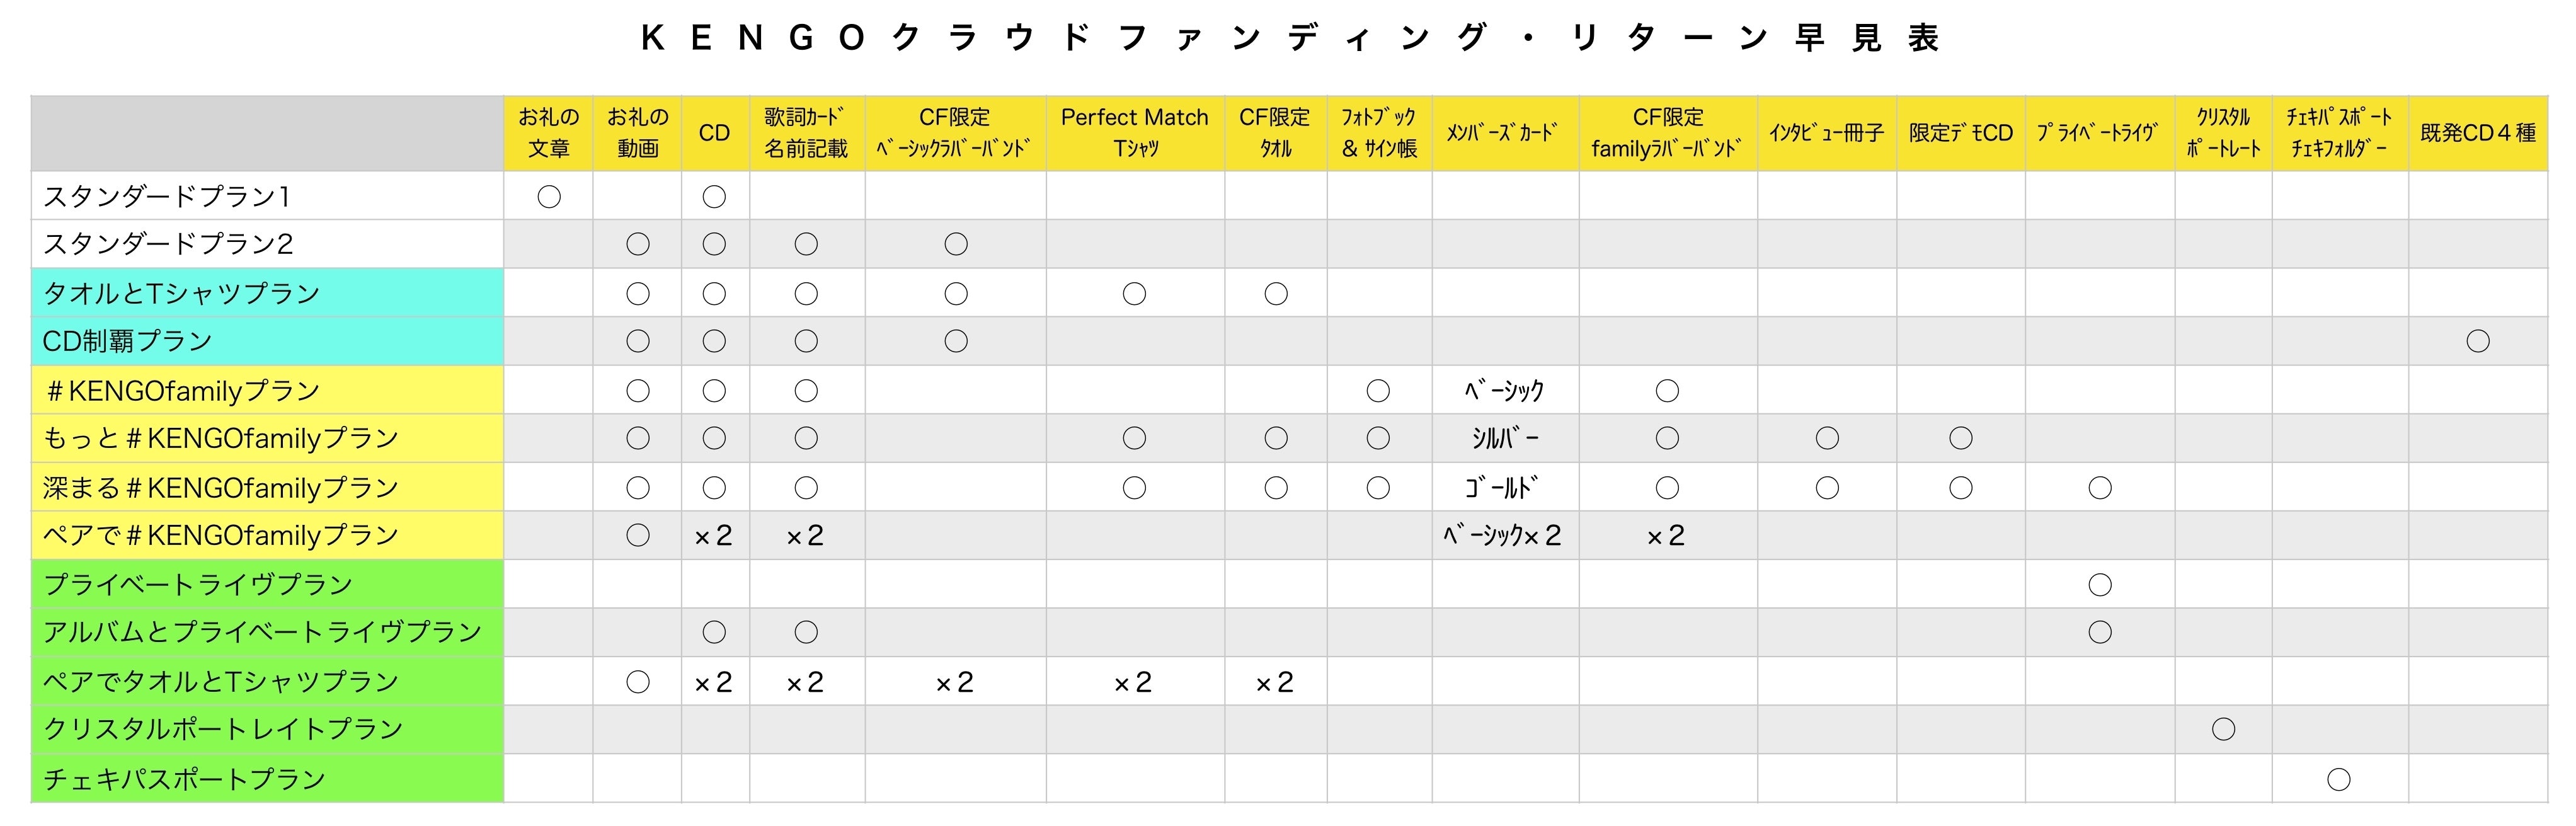Image resolution: width=2576 pixels, height=826 pixels.
Task: Click the yellow ペアで#KENGOfamilyプラン row label
Action: (x=221, y=536)
